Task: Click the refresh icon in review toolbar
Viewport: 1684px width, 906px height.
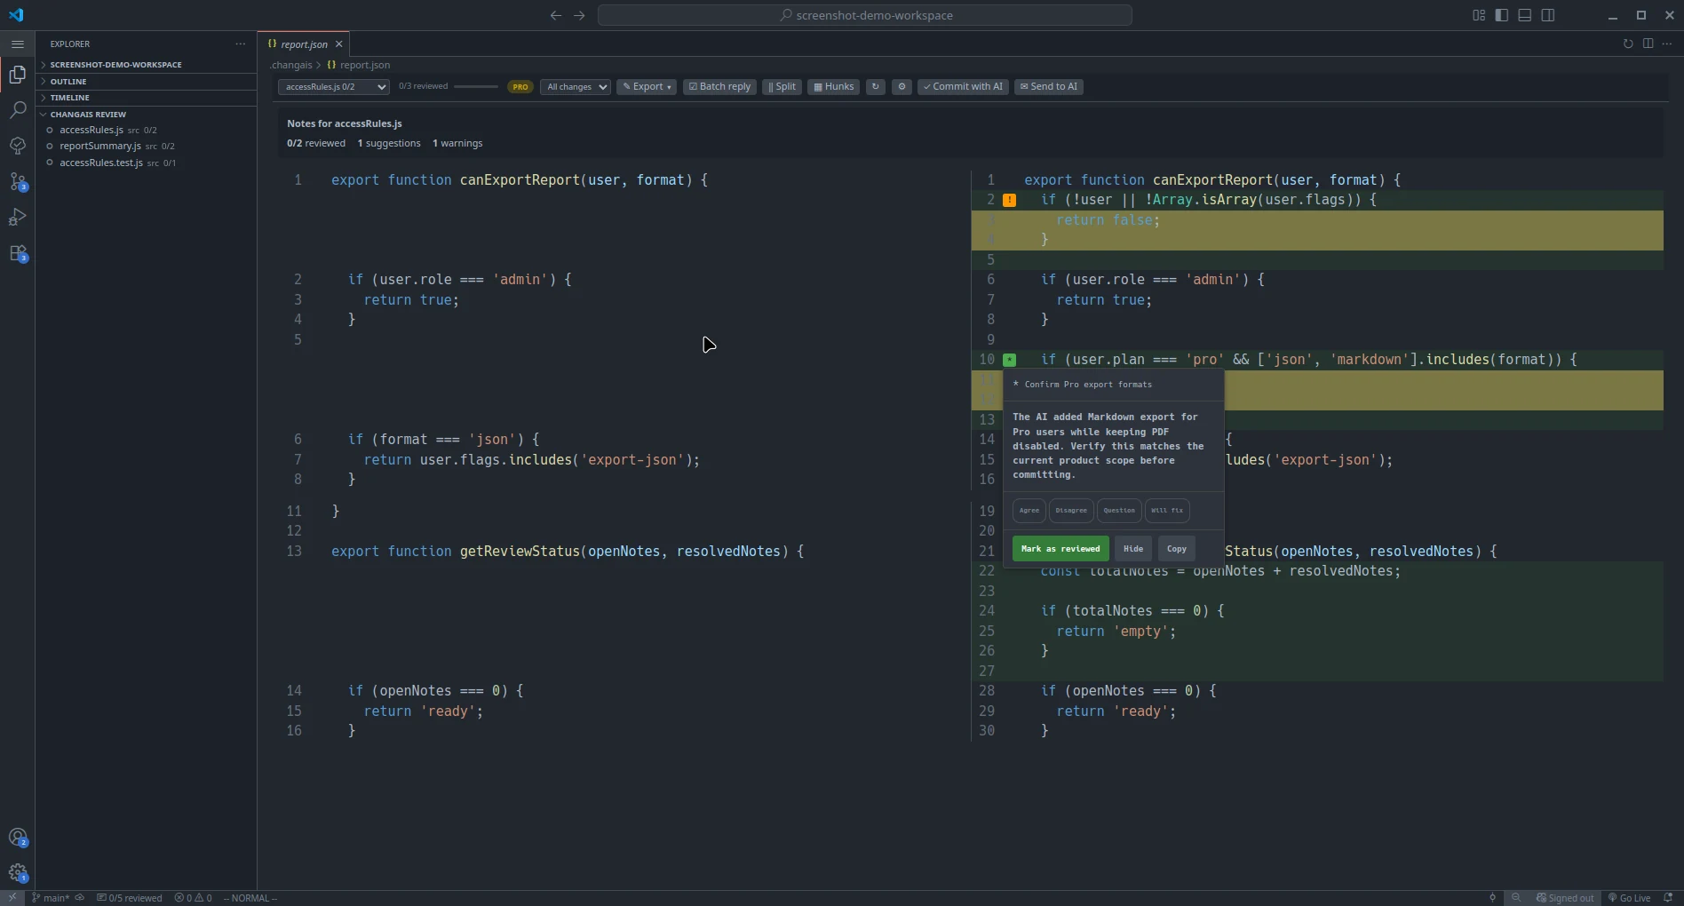Action: [x=876, y=87]
